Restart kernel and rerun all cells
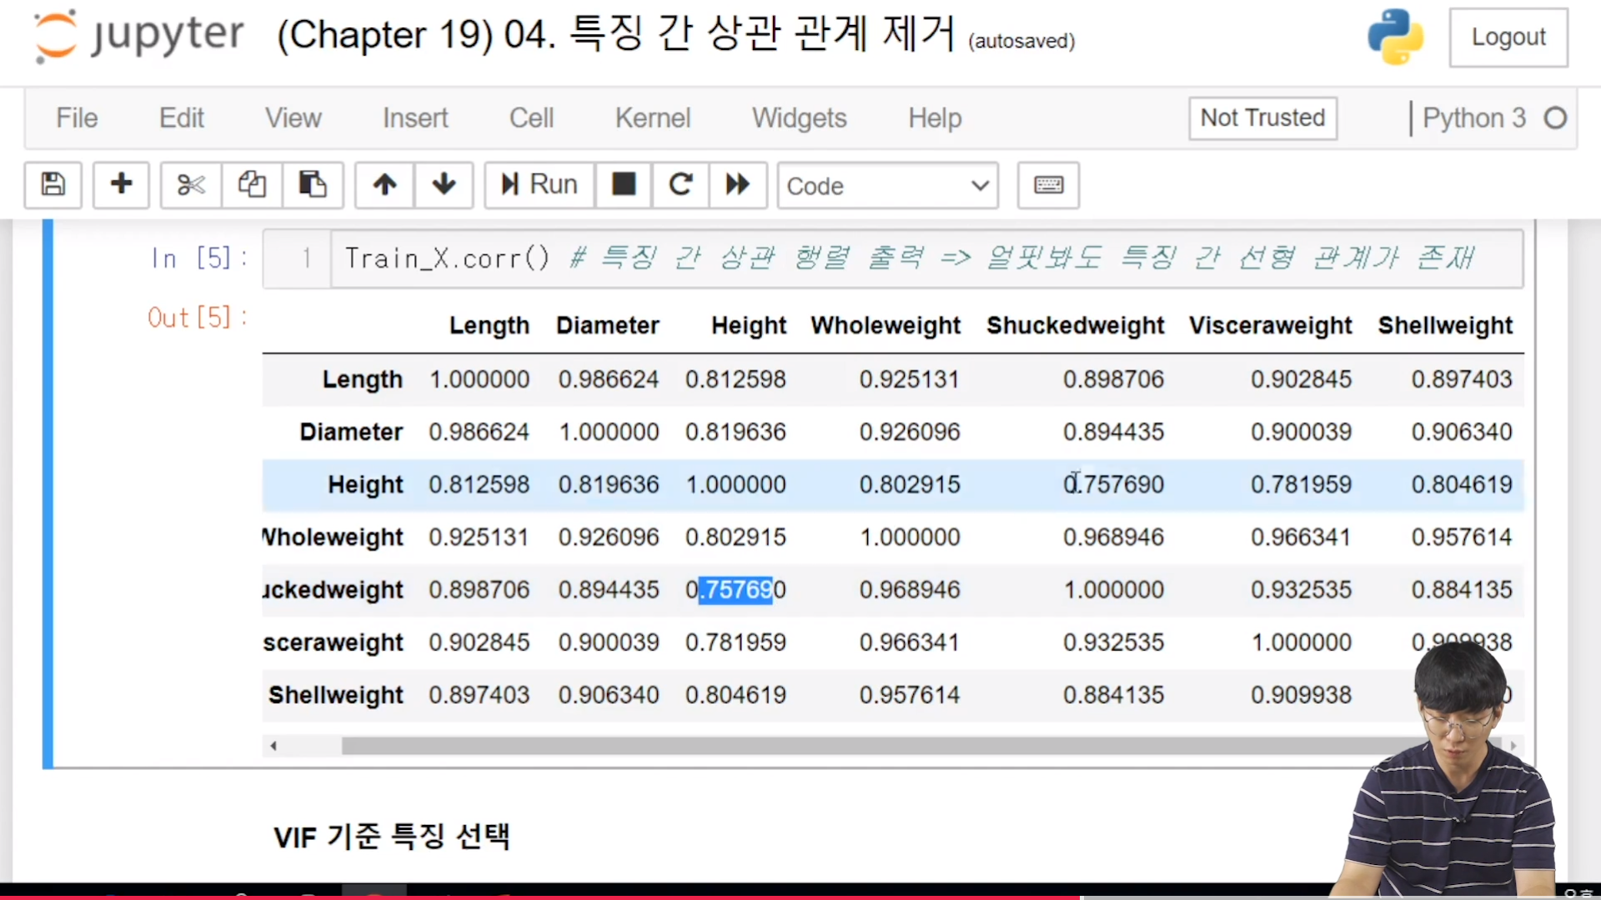The image size is (1601, 900). (737, 184)
